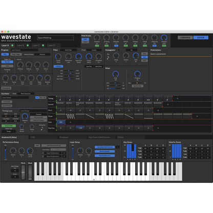Adjust the Timing Lane Repeats knob
This screenshot has width=213, height=213.
click(25, 116)
